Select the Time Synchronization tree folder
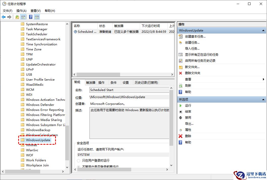 point(41,44)
